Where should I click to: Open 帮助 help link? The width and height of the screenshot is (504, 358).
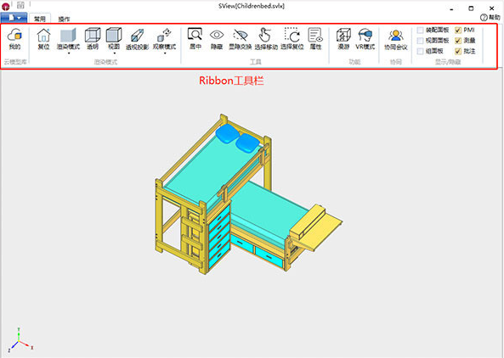[490, 18]
